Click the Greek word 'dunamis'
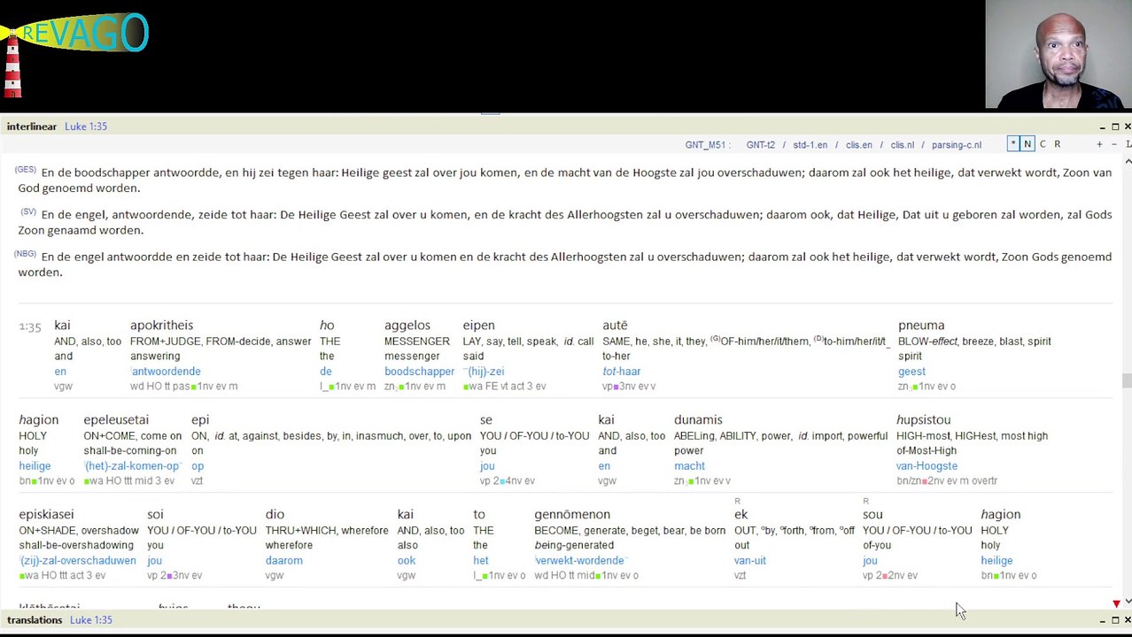Screen dimensions: 1132x637 pos(698,420)
